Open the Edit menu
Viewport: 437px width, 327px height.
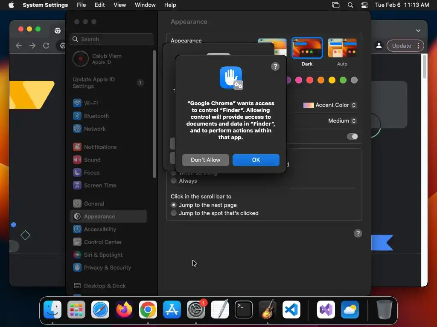(99, 5)
